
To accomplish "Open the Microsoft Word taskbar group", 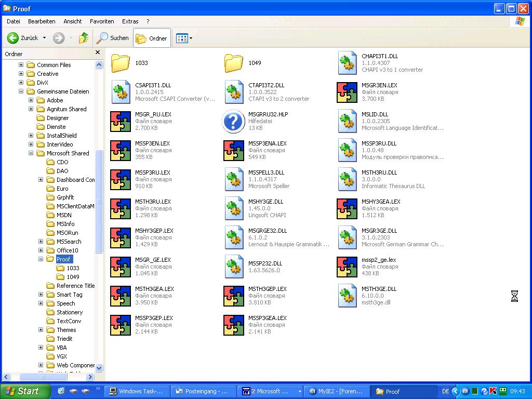I will (x=270, y=392).
